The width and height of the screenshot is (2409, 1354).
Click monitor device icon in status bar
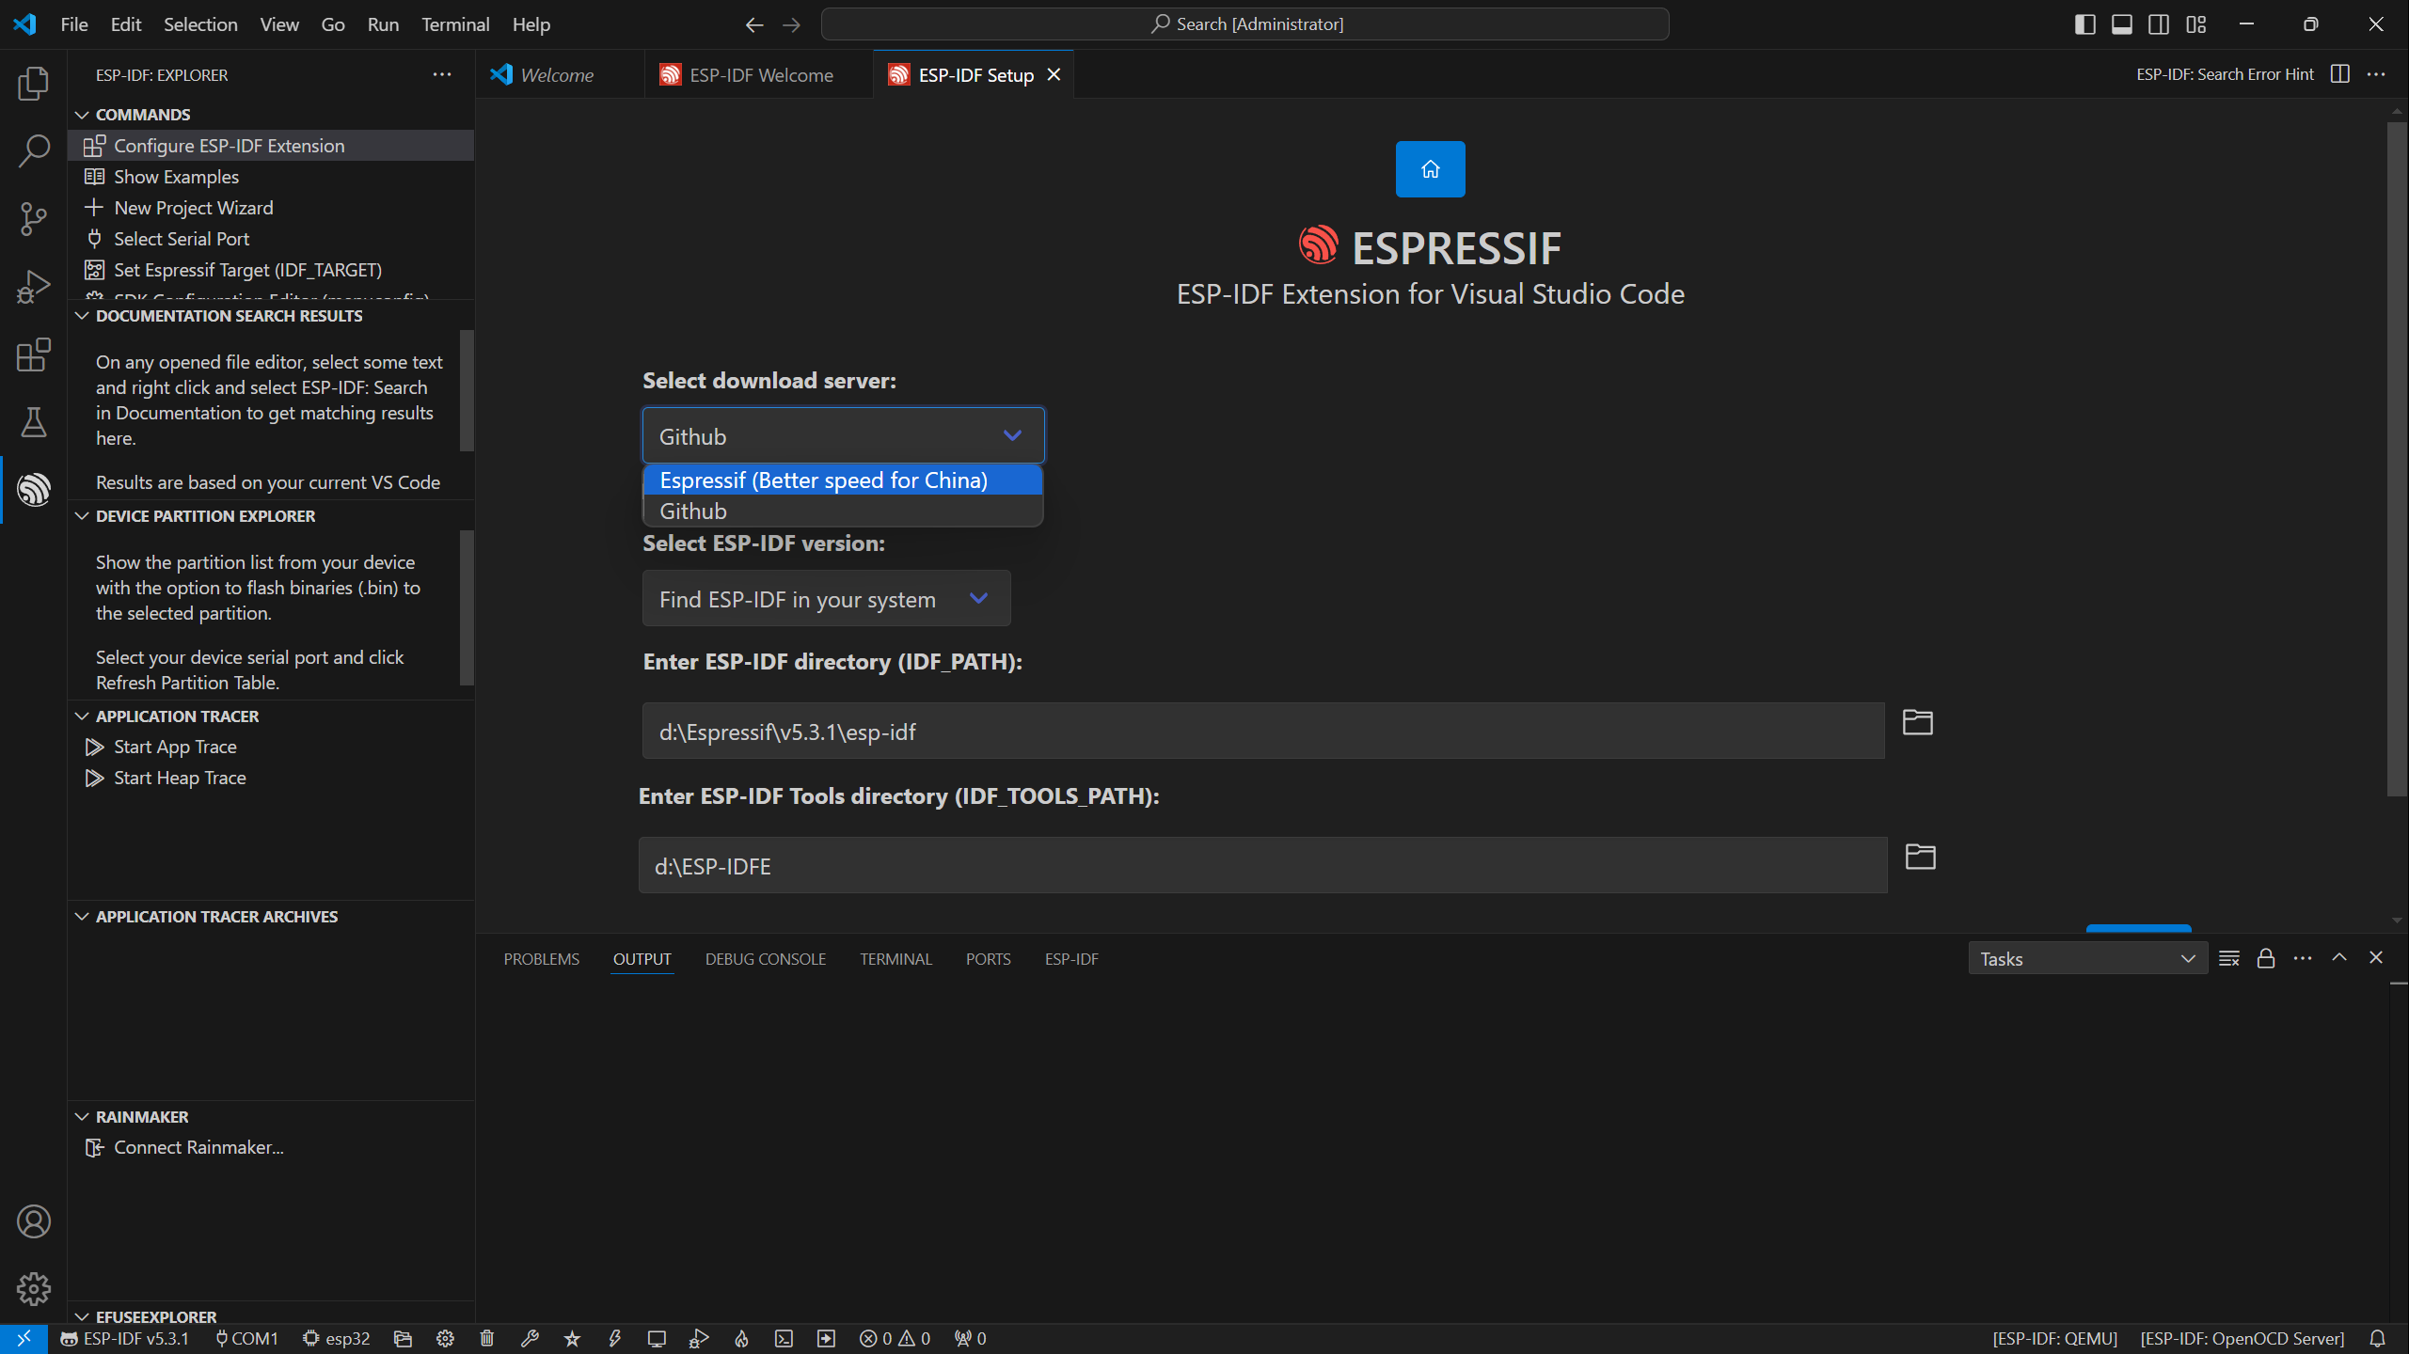tap(657, 1338)
